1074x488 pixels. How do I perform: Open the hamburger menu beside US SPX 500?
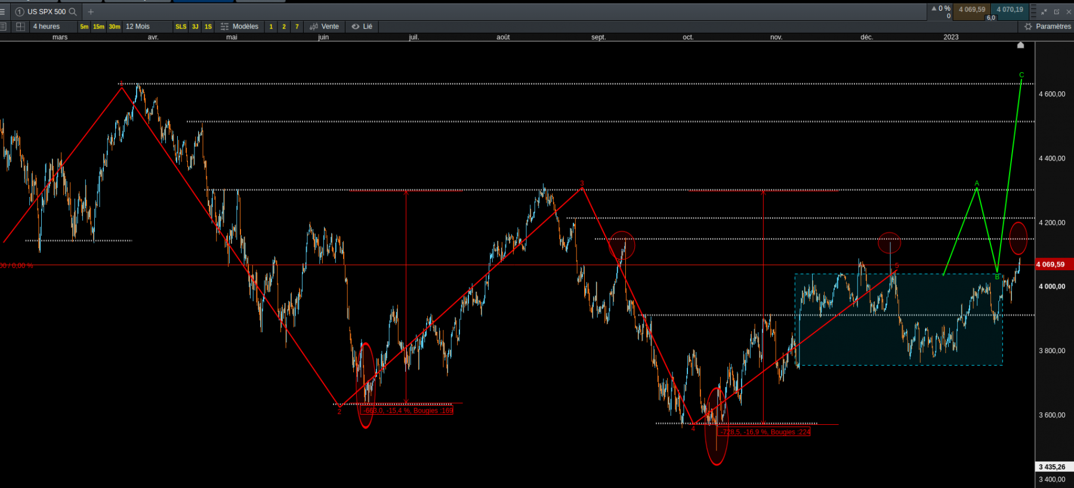point(2,11)
